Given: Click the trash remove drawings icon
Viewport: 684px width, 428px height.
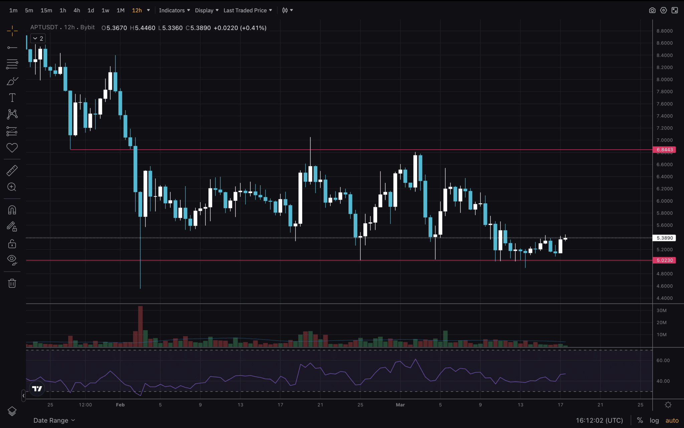Looking at the screenshot, I should click(12, 283).
